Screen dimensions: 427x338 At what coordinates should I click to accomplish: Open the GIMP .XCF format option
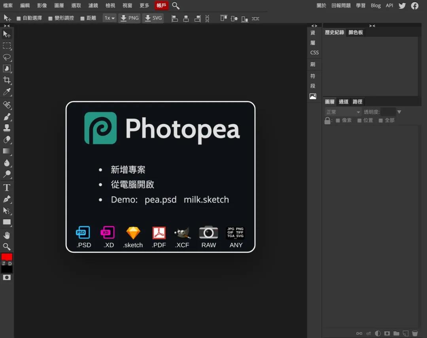tap(182, 233)
